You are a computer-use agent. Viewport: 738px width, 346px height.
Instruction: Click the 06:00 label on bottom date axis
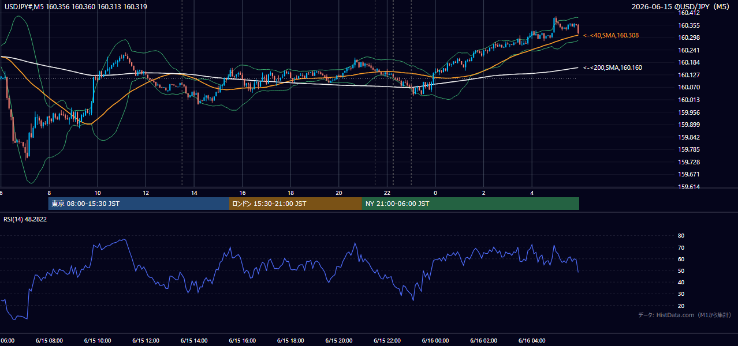[x=8, y=340]
